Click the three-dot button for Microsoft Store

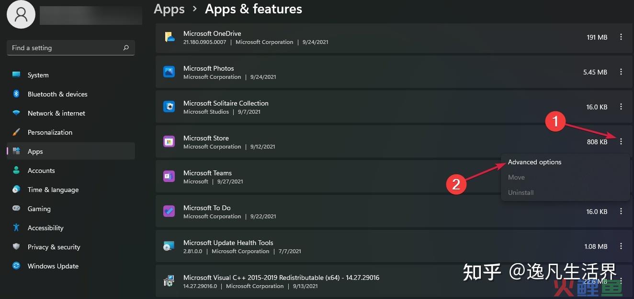(x=621, y=141)
